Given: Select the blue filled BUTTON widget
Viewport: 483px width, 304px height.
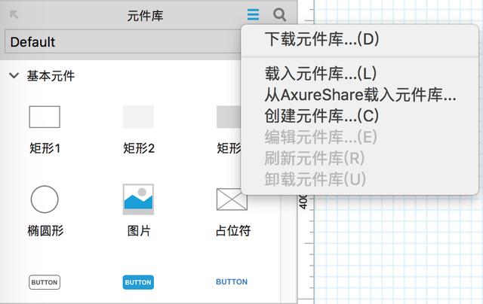Looking at the screenshot, I should pyautogui.click(x=138, y=282).
